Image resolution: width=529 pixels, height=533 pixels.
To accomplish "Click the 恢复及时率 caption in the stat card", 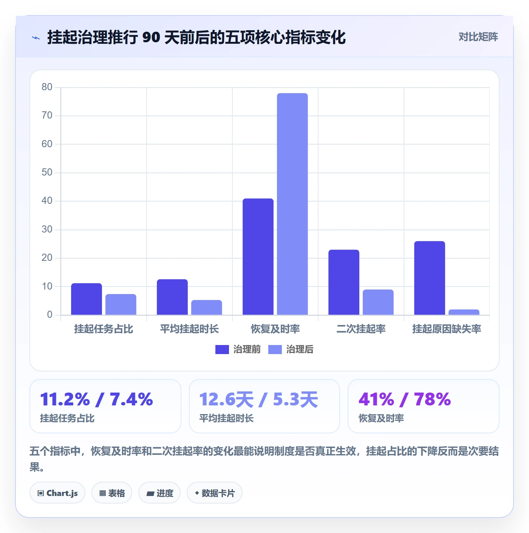I will [x=381, y=418].
